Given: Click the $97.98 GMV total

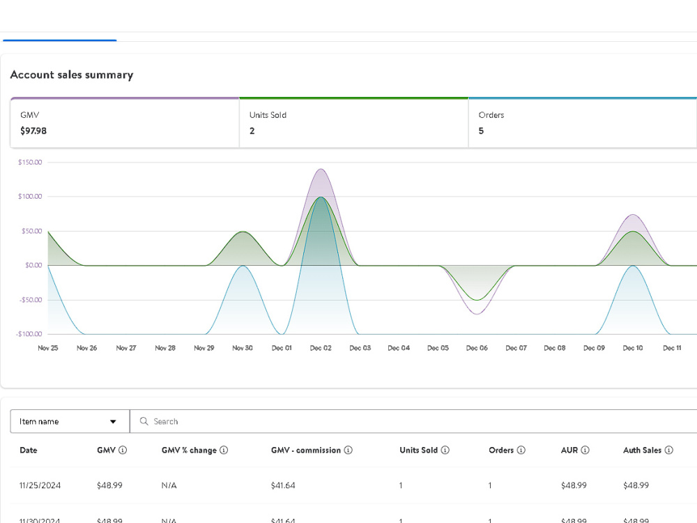Looking at the screenshot, I should pos(33,131).
